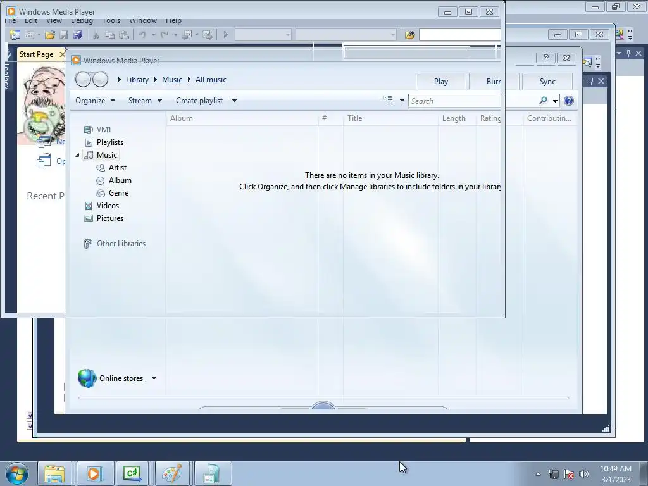The height and width of the screenshot is (486, 648).
Task: Click the magnifier icon in Search box
Action: pos(543,101)
